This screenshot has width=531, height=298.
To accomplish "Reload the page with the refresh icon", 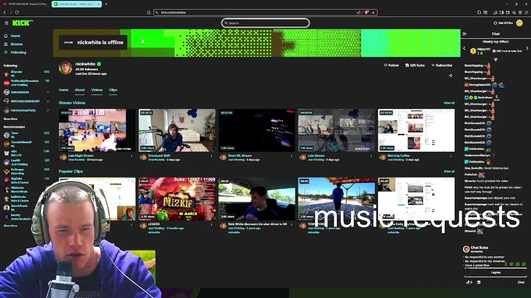I will click(17, 12).
